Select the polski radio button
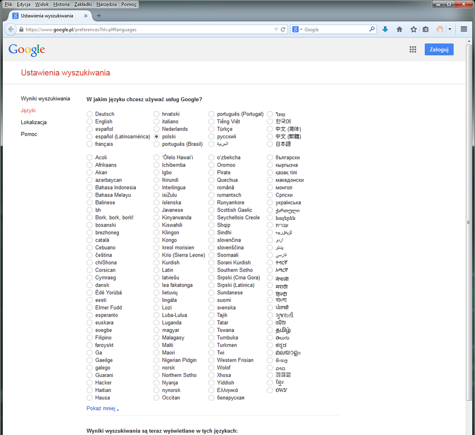The width and height of the screenshot is (475, 435). (x=156, y=136)
